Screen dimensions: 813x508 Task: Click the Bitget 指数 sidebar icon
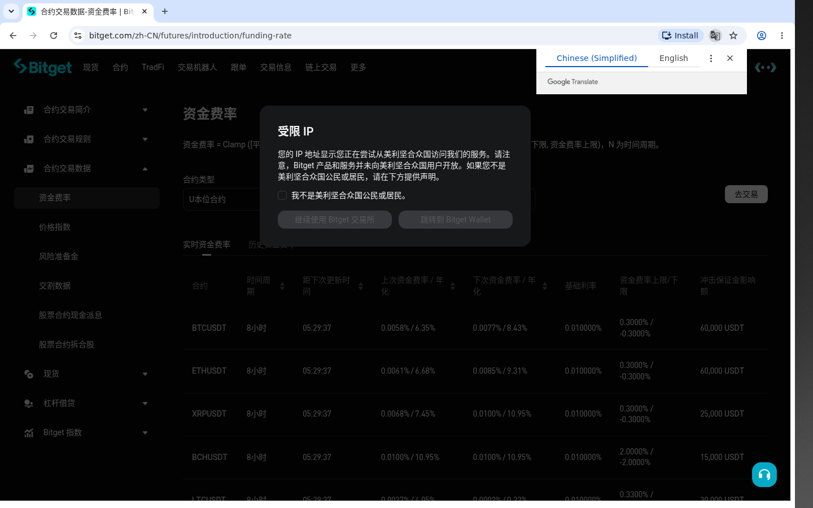point(29,433)
